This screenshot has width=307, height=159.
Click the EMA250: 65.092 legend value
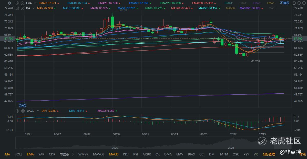pos(203,3)
